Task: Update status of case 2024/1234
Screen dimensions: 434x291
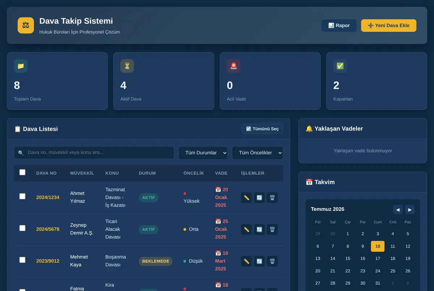Action: click(259, 197)
